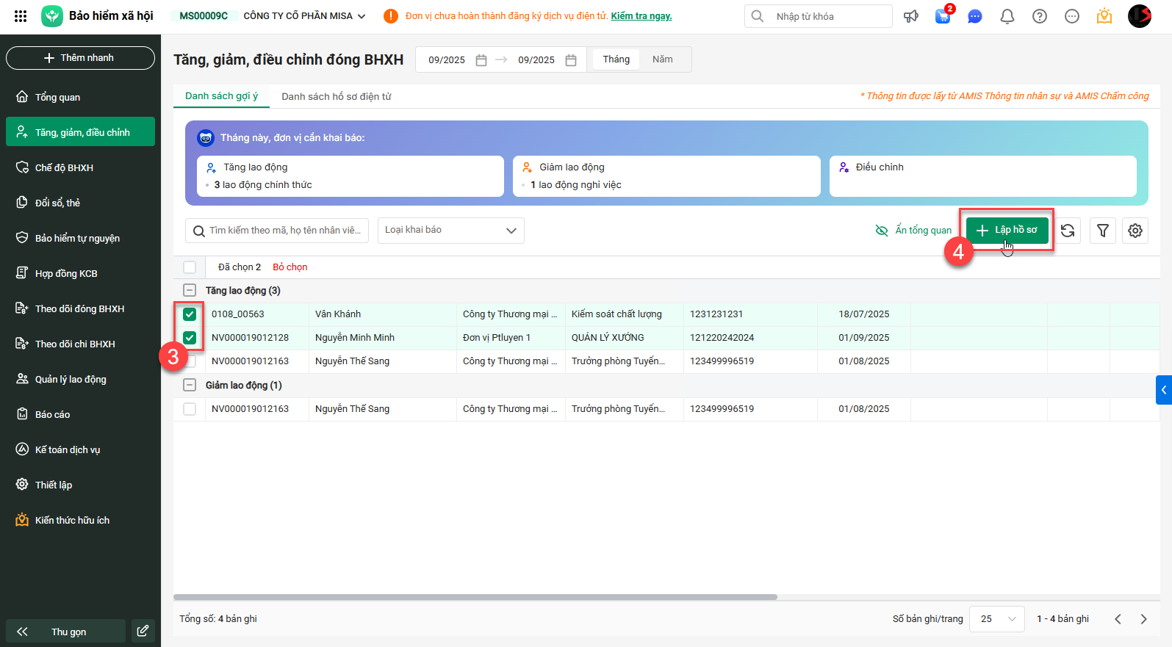The height and width of the screenshot is (647, 1172).
Task: Click the shopping cart icon
Action: pos(942,16)
